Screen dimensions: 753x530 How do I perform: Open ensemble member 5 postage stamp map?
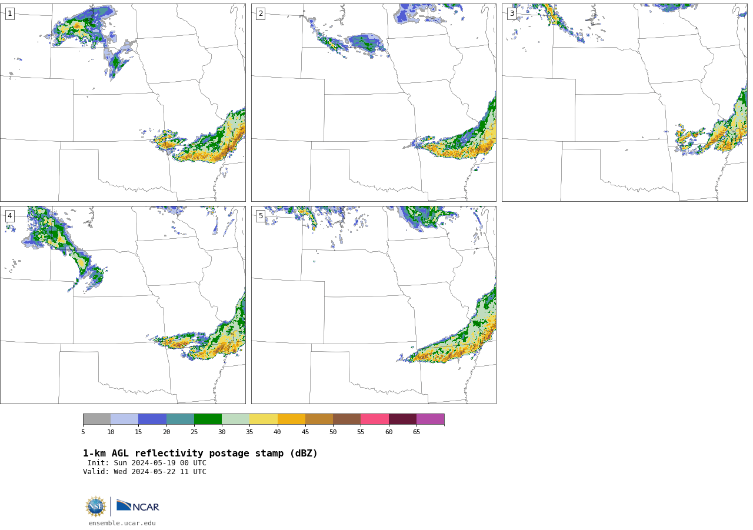374,305
